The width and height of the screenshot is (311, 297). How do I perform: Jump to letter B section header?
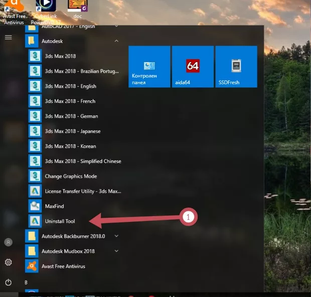tap(26, 282)
